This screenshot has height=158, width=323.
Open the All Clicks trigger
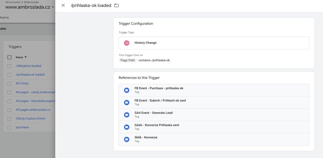(22, 84)
